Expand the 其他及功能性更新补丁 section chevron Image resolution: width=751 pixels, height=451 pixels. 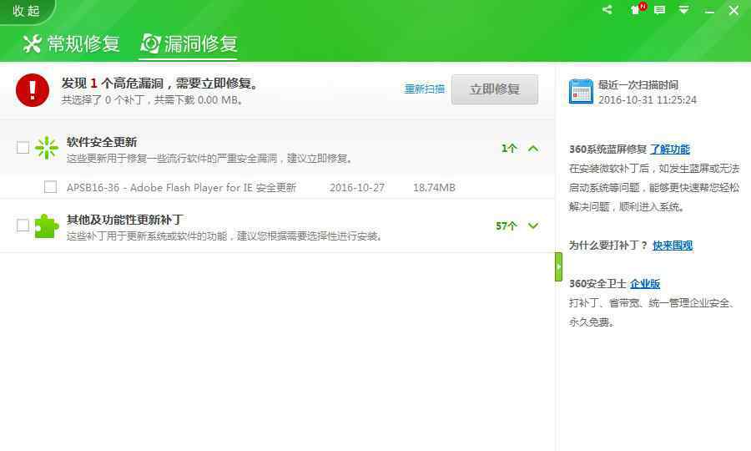[x=533, y=225]
